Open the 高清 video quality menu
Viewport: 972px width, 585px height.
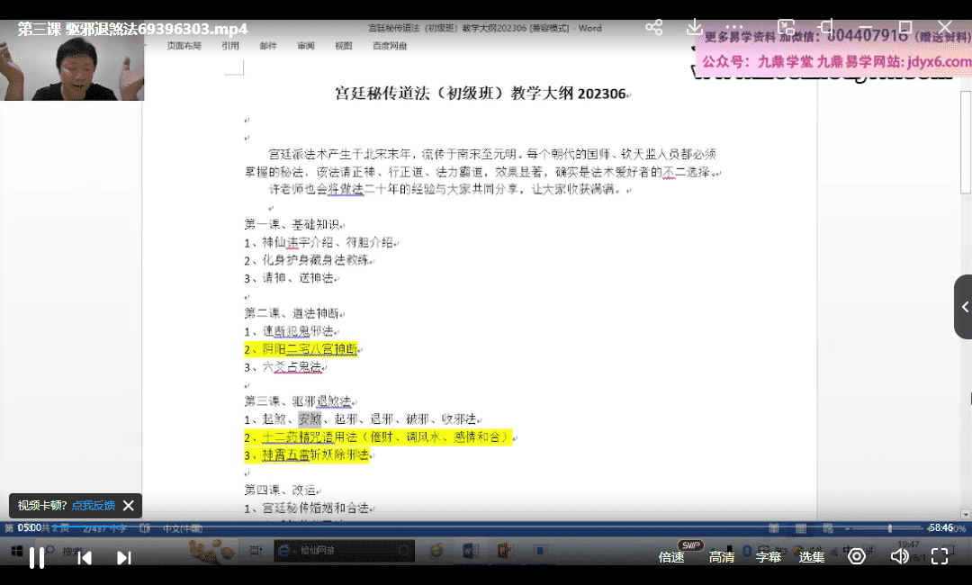(x=722, y=557)
